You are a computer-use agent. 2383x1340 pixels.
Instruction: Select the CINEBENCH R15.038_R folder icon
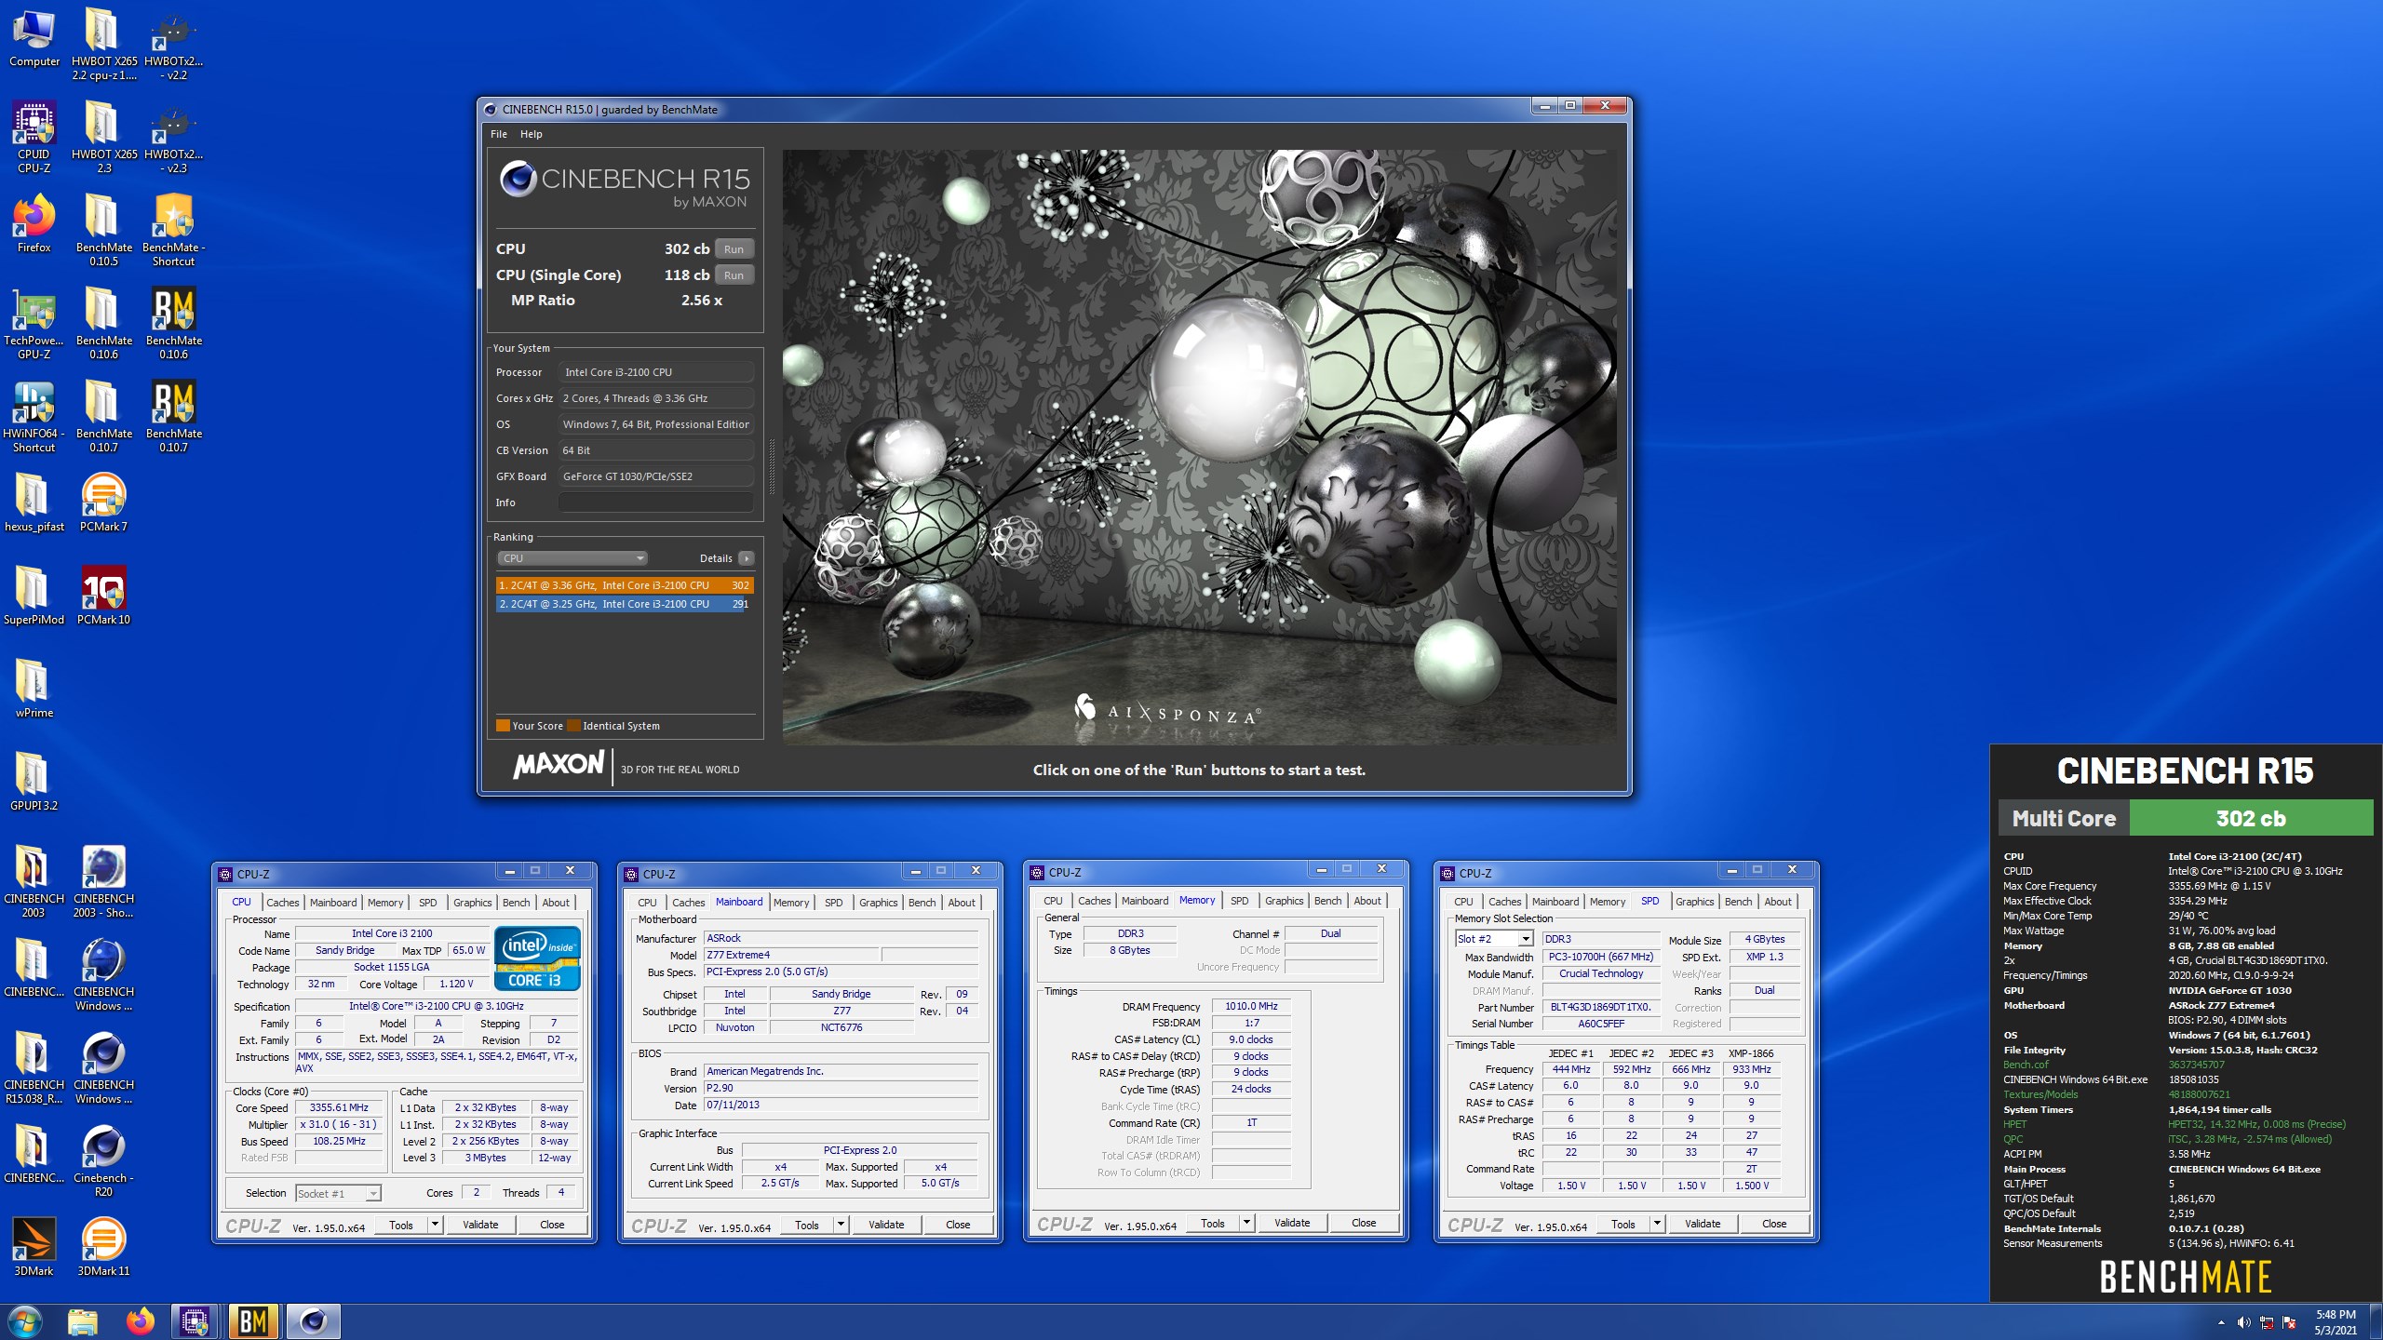(34, 1068)
